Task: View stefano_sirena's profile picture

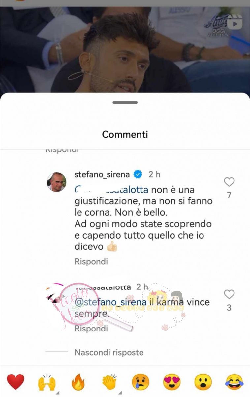Action: click(x=56, y=182)
